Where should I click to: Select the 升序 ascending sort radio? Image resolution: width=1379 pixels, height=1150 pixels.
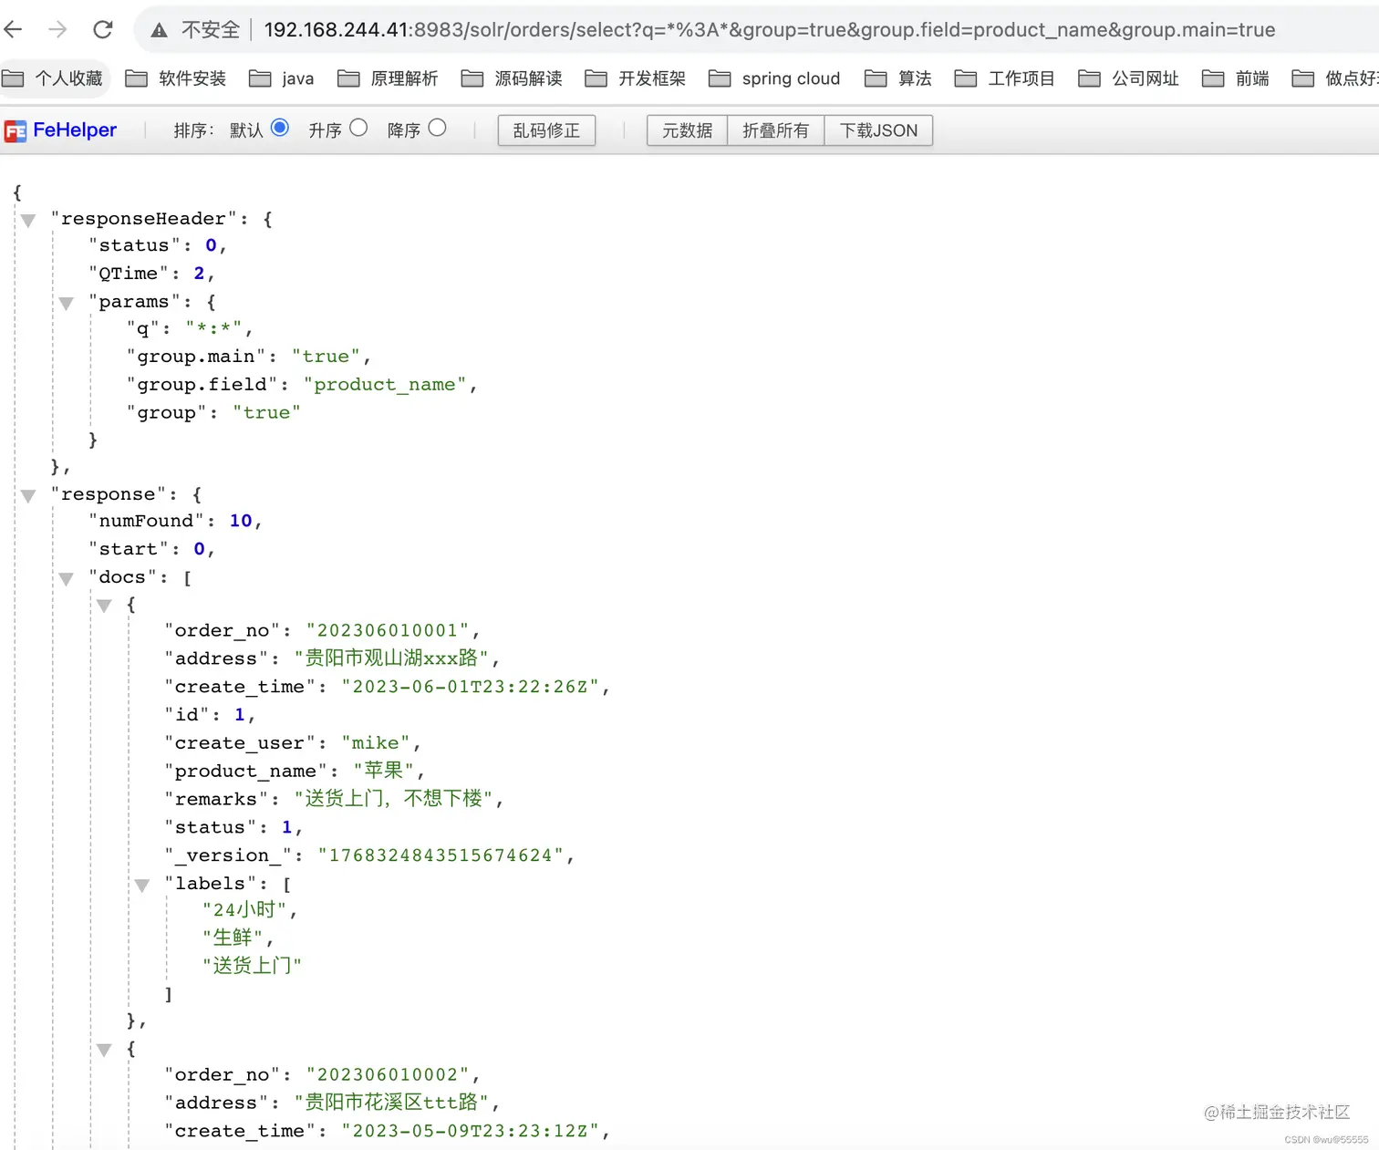pyautogui.click(x=358, y=128)
